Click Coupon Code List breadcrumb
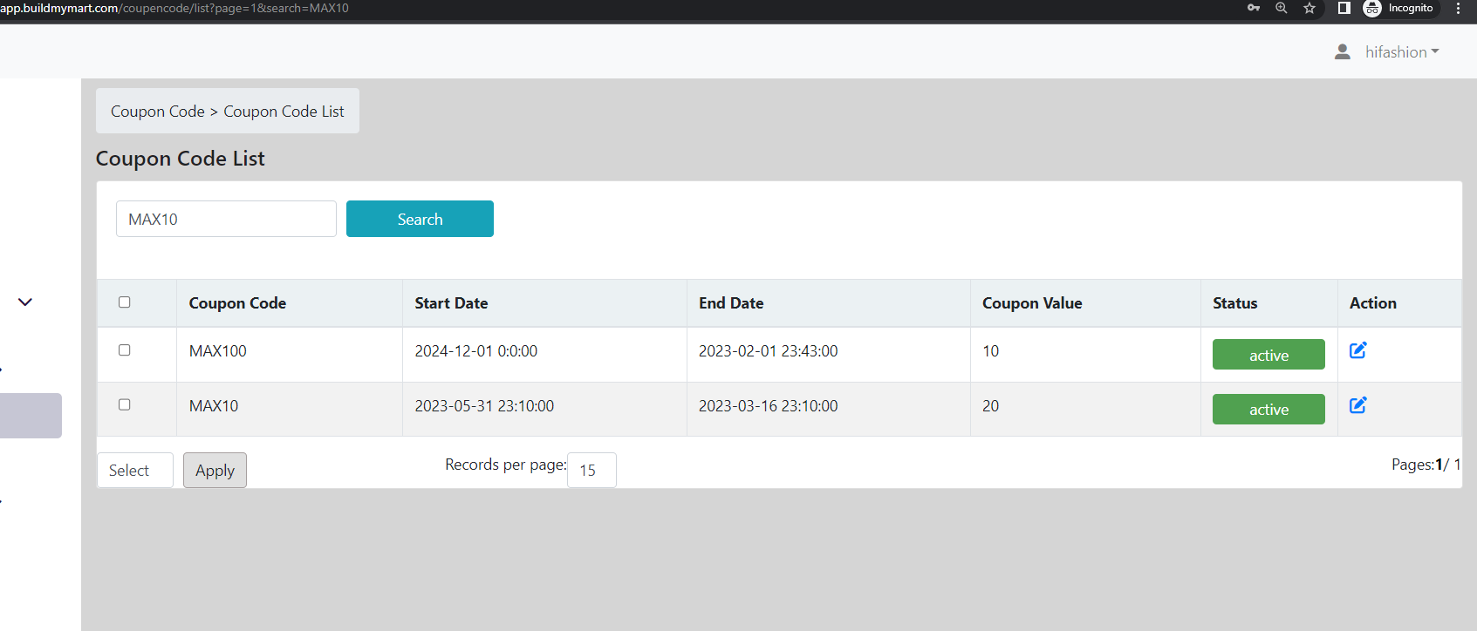Viewport: 1477px width, 631px height. pos(284,112)
